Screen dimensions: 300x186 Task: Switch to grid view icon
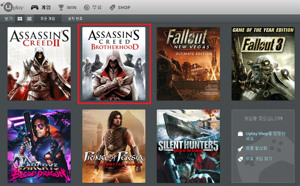pyautogui.click(x=20, y=19)
